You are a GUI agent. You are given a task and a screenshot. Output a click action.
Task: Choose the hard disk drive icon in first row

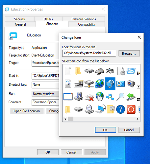click(x=89, y=71)
